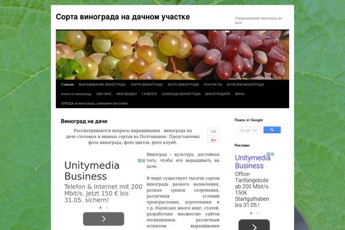Click the AdChoices icon on the left ad
Viewport: 345px width, 230px height.
click(141, 160)
